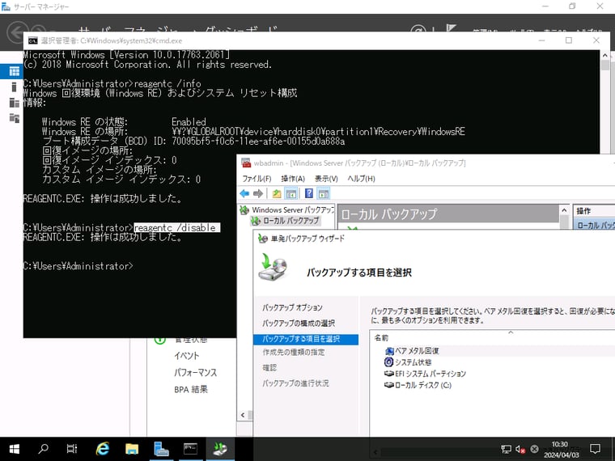615x461 pixels.
Task: Click the cmd window title bar icon
Action: (x=33, y=40)
